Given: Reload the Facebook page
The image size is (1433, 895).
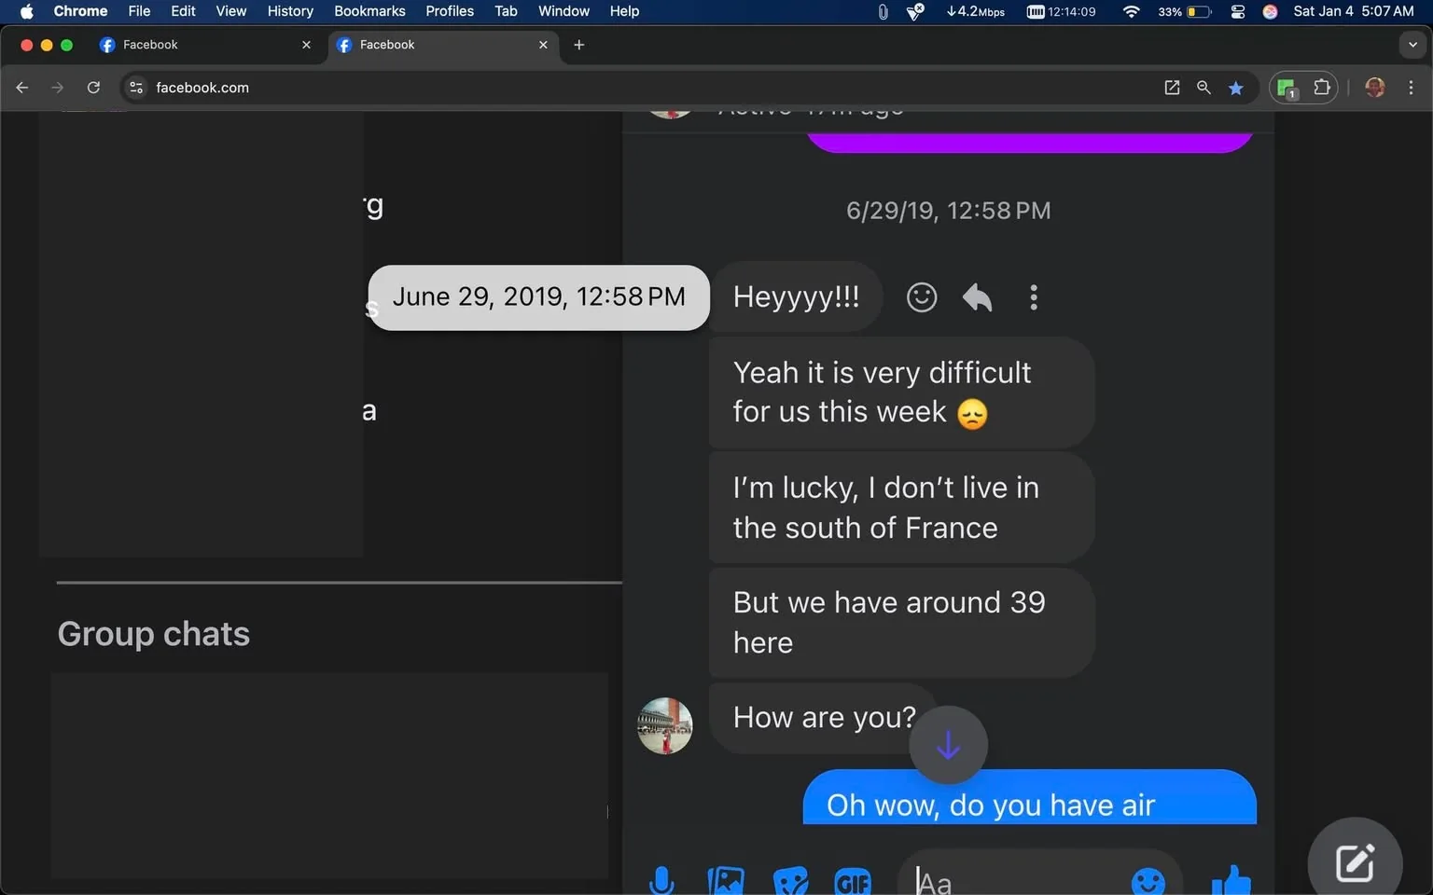Looking at the screenshot, I should click(93, 88).
